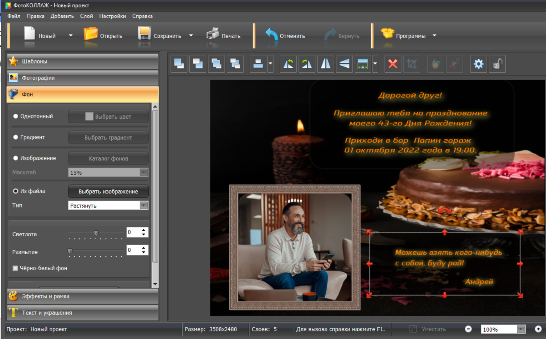Image resolution: width=546 pixels, height=339 pixels.
Task: Open the dropdown arrow next to Сохранить
Action: (191, 36)
